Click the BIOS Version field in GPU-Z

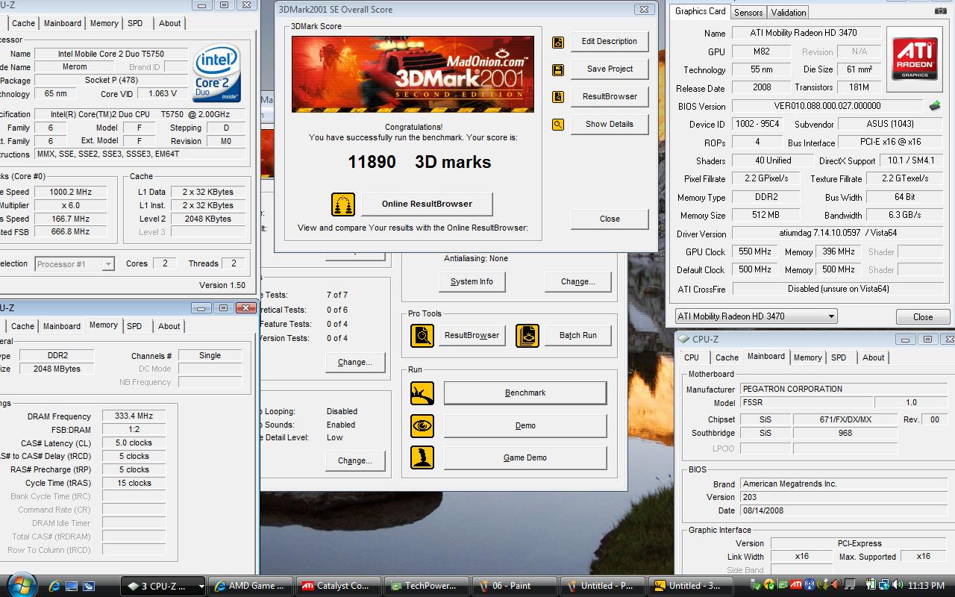point(827,106)
